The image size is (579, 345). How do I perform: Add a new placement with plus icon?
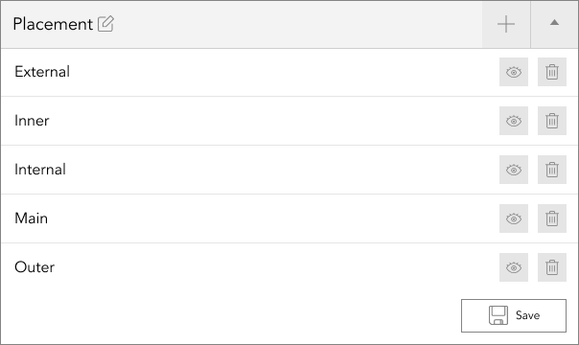(x=506, y=24)
